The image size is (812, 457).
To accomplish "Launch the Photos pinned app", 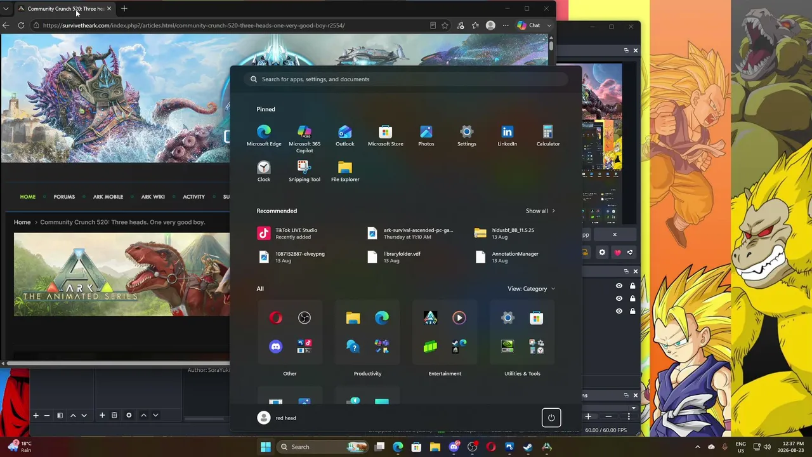I will pyautogui.click(x=426, y=135).
